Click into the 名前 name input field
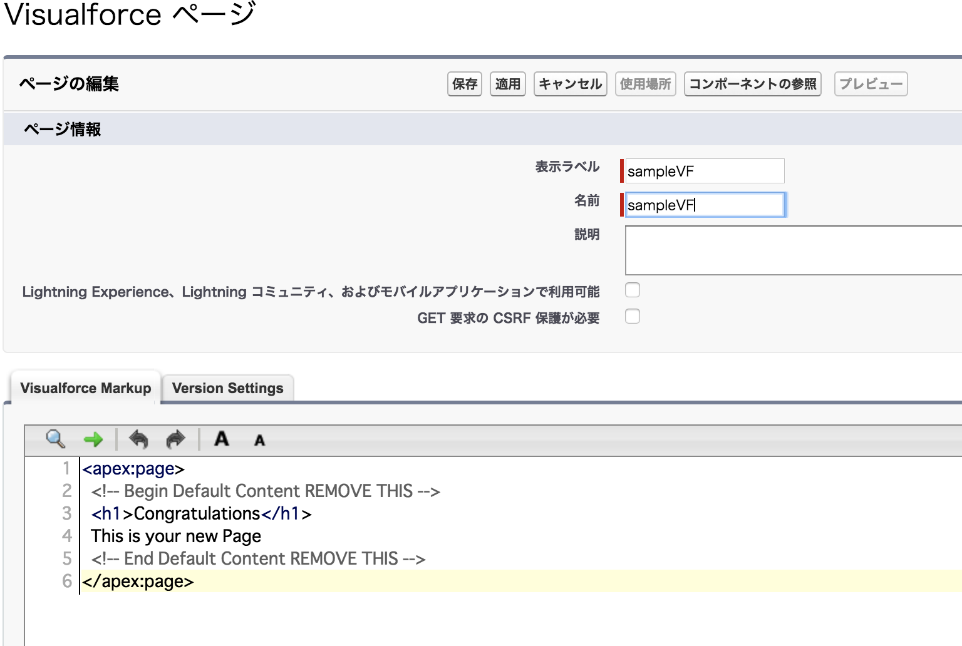 [705, 205]
